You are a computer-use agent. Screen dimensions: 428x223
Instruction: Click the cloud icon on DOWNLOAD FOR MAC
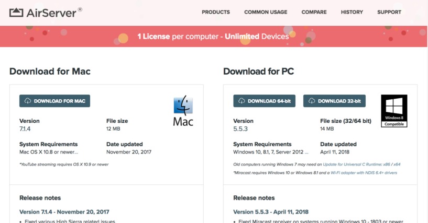click(28, 101)
